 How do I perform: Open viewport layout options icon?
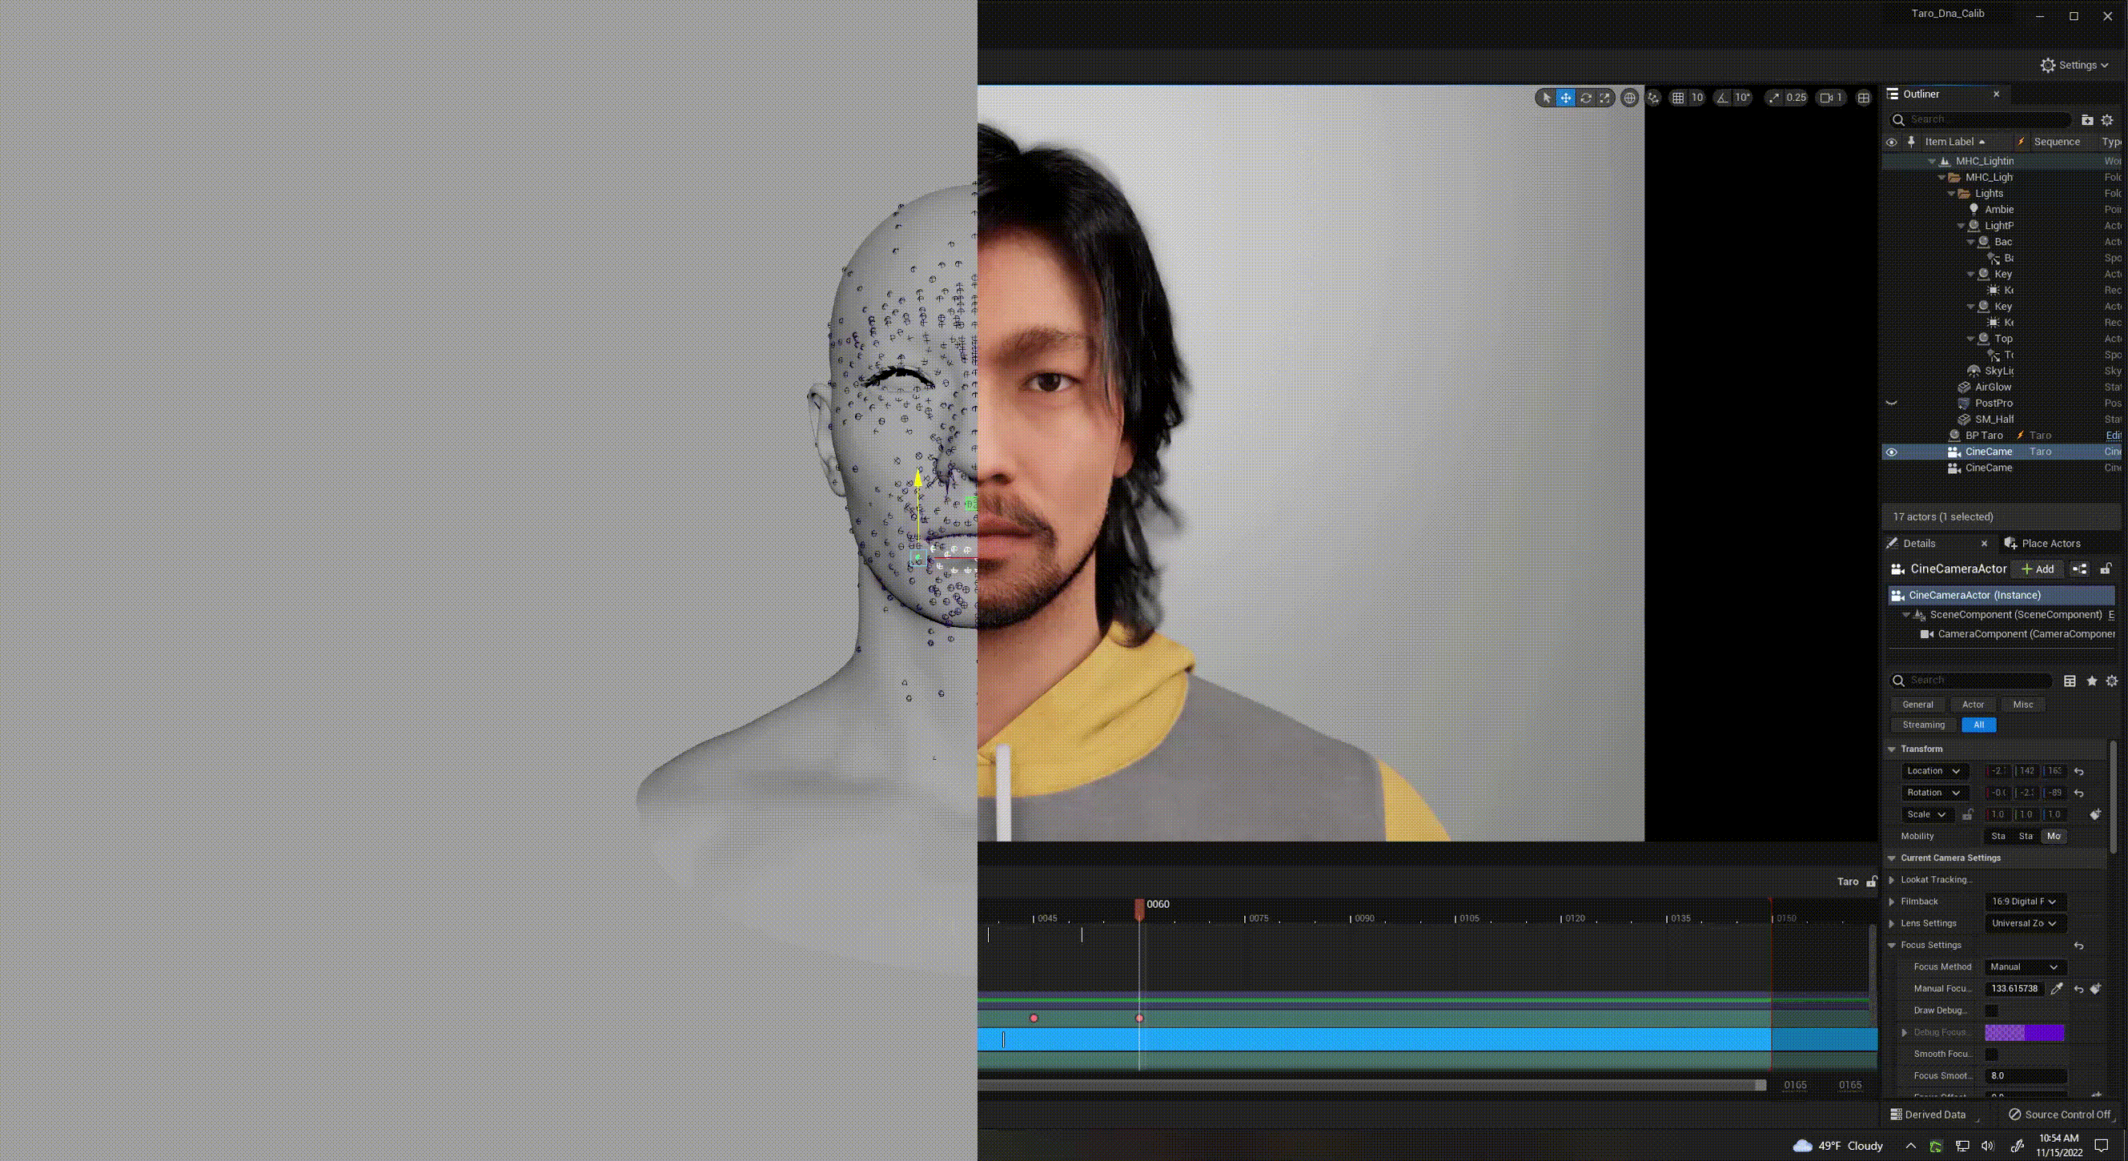point(1864,98)
